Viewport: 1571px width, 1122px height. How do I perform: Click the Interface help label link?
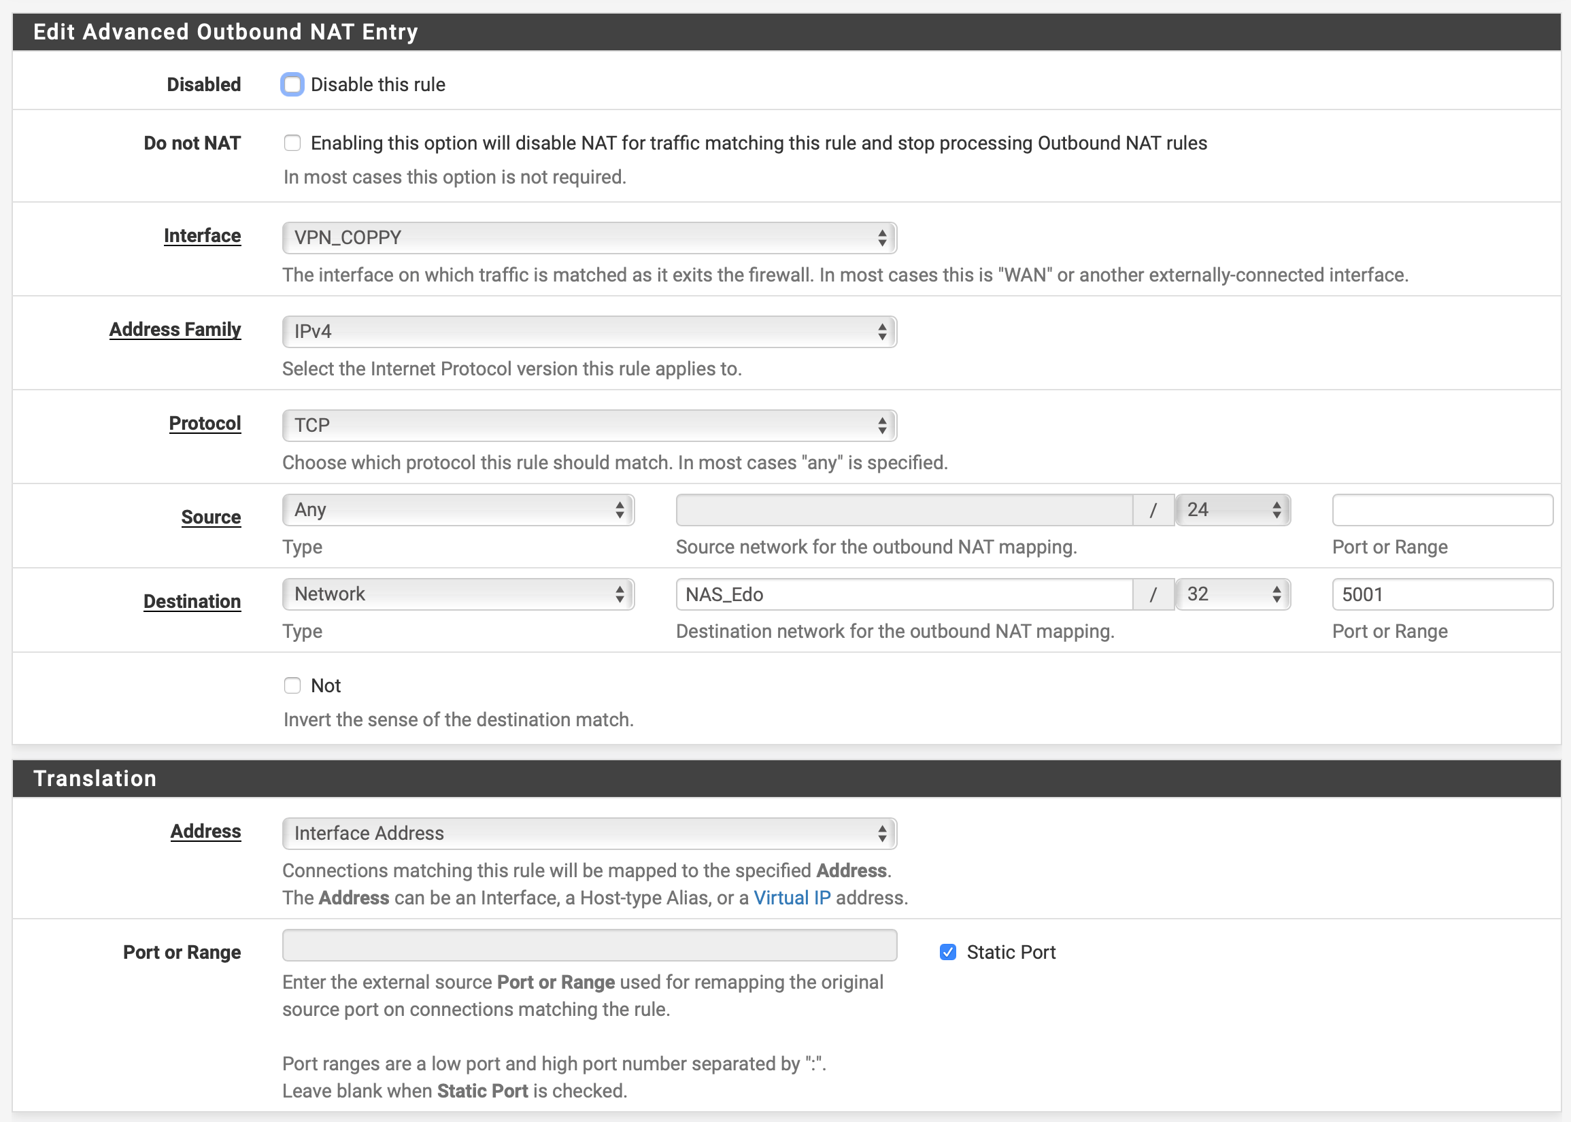point(203,235)
